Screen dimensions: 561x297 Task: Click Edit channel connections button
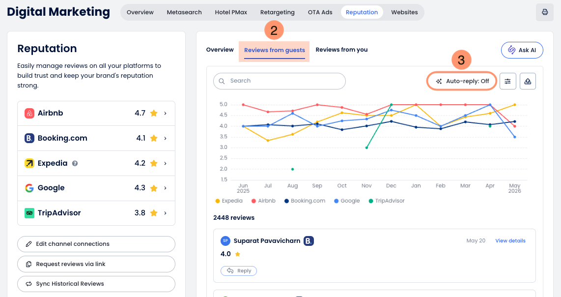coord(96,244)
